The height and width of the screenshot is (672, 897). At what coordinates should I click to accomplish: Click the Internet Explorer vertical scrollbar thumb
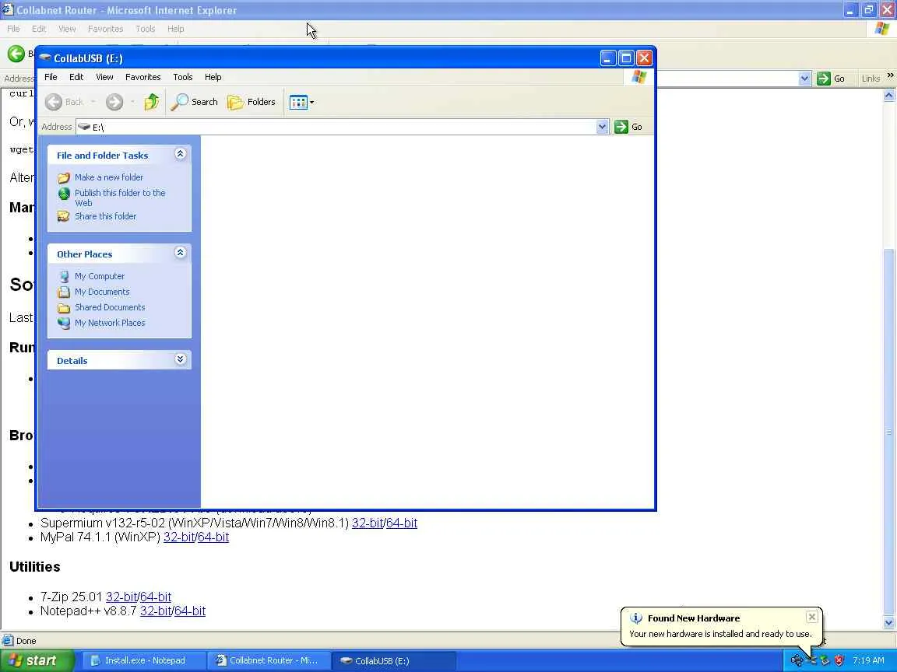click(x=889, y=432)
